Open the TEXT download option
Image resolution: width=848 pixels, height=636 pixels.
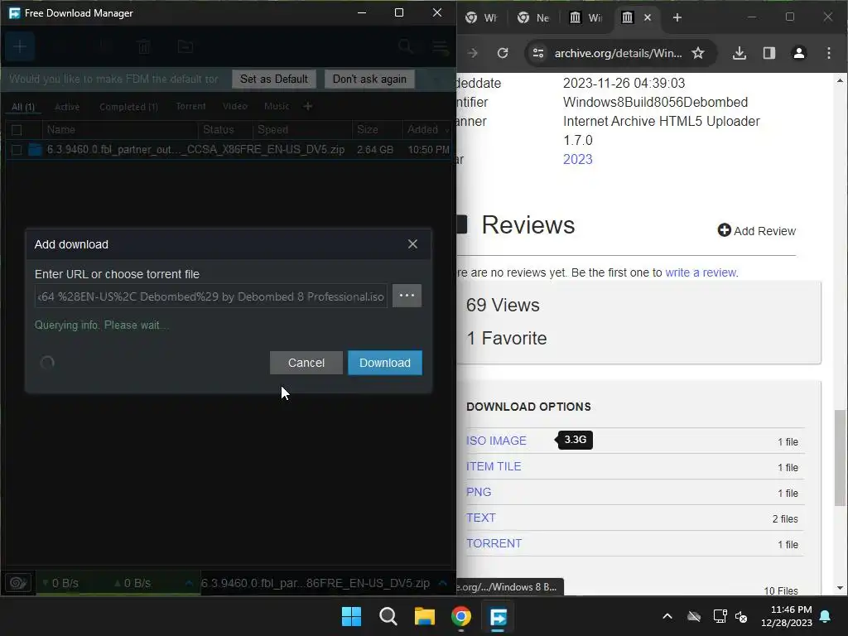click(x=481, y=518)
